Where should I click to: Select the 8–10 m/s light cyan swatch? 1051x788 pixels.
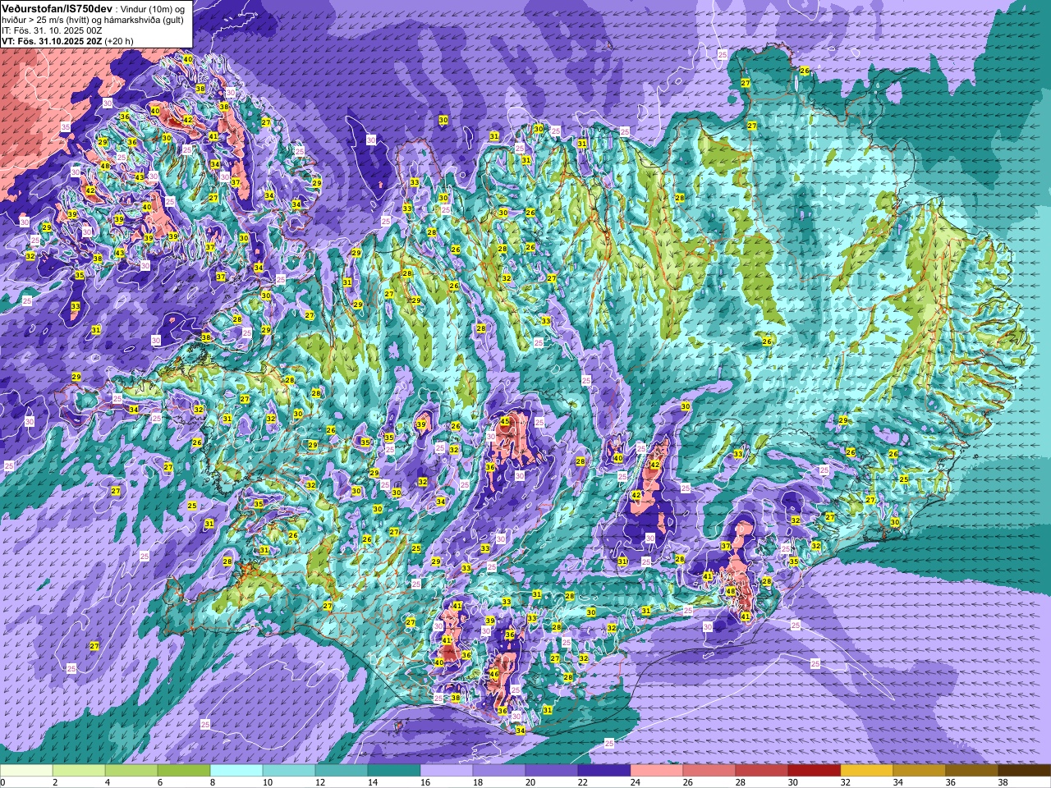click(236, 771)
